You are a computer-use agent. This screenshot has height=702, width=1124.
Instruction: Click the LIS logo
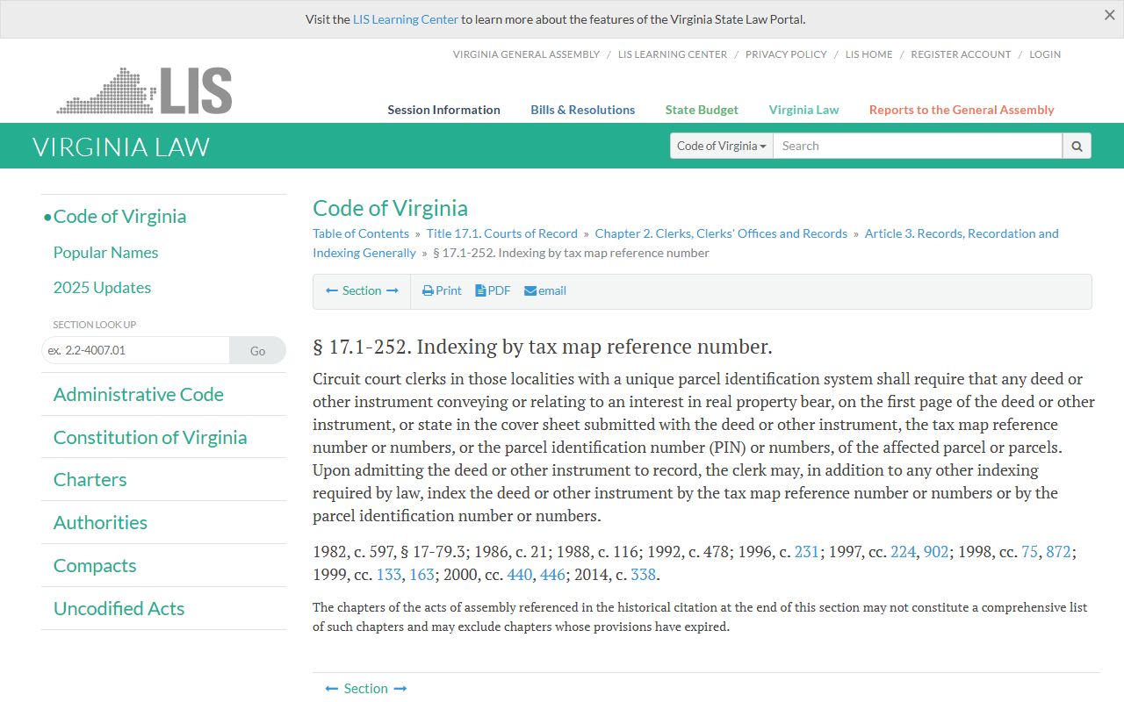coord(145,90)
